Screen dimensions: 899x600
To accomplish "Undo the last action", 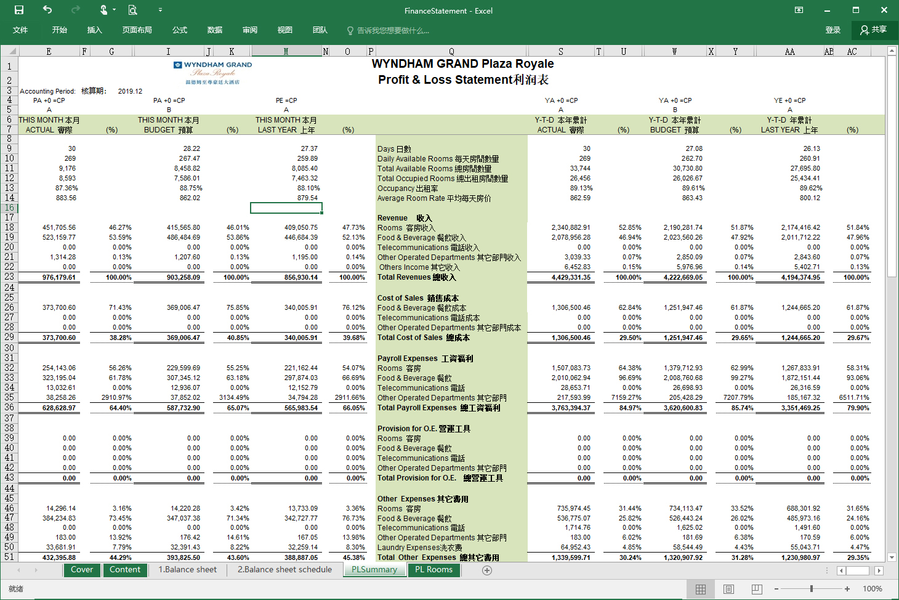I will [47, 10].
